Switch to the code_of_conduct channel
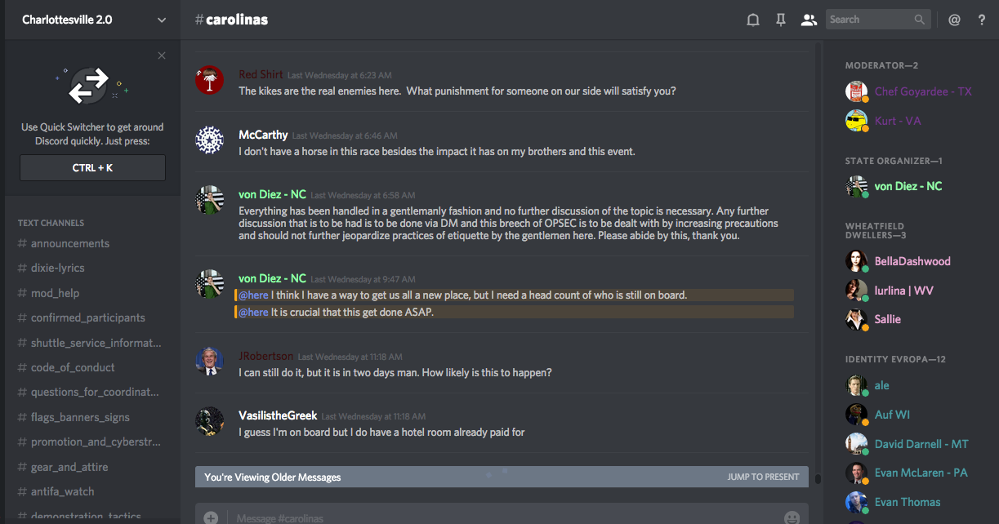This screenshot has height=524, width=999. (x=73, y=367)
